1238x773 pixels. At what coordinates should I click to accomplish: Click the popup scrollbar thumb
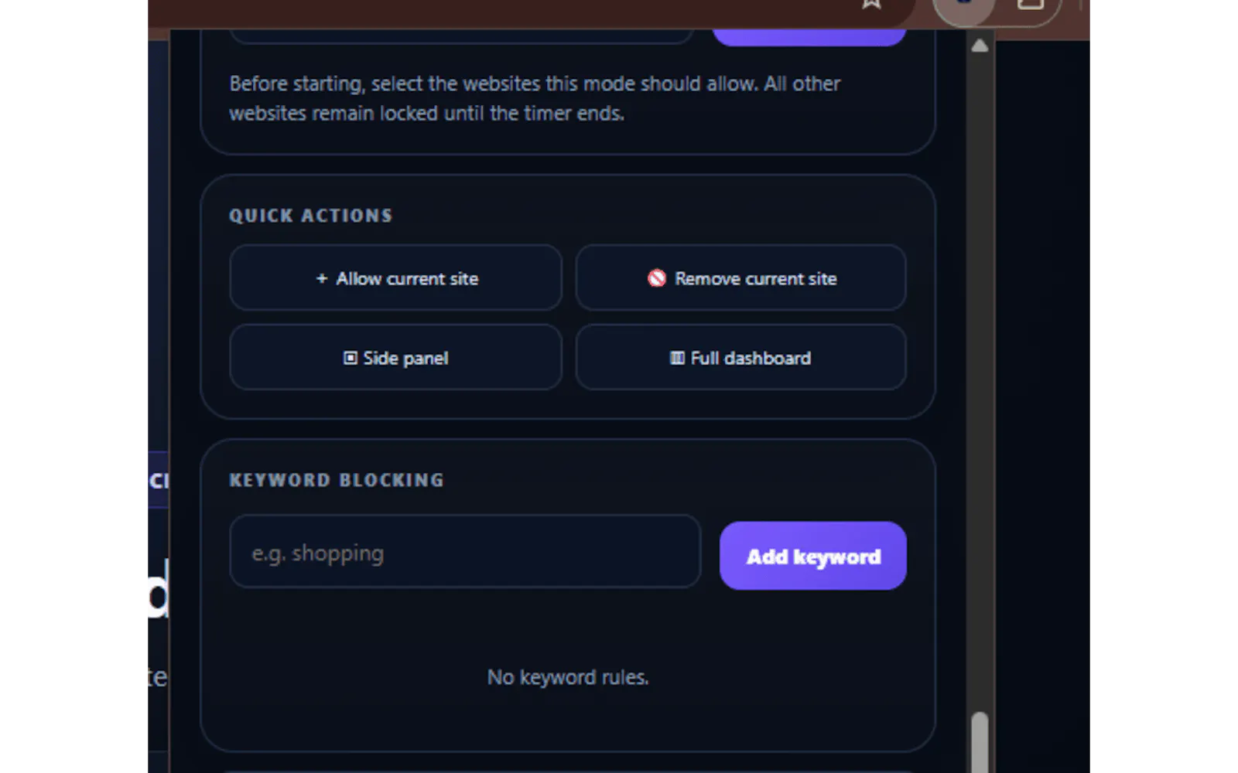tap(980, 742)
